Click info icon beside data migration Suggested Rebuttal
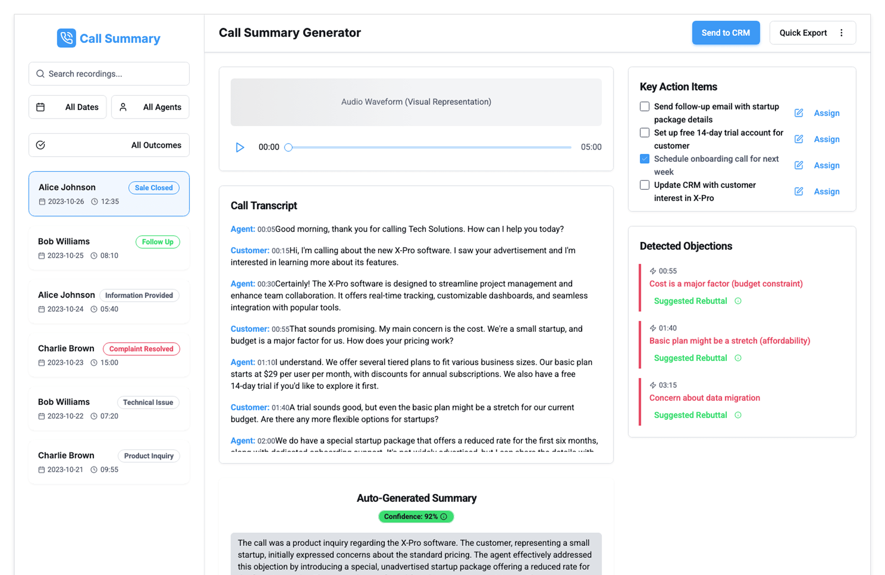This screenshot has width=885, height=575. (738, 415)
